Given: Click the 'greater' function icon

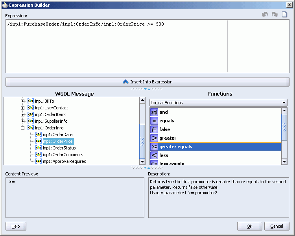Looking at the screenshot, I should click(154, 138).
